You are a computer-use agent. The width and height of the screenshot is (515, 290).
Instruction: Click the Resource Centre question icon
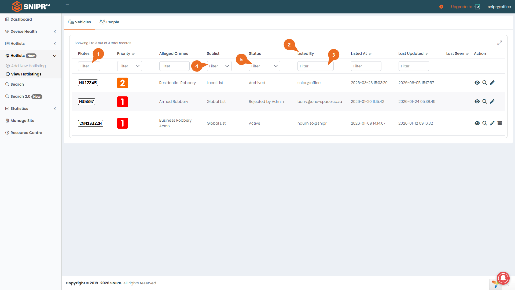[7, 133]
